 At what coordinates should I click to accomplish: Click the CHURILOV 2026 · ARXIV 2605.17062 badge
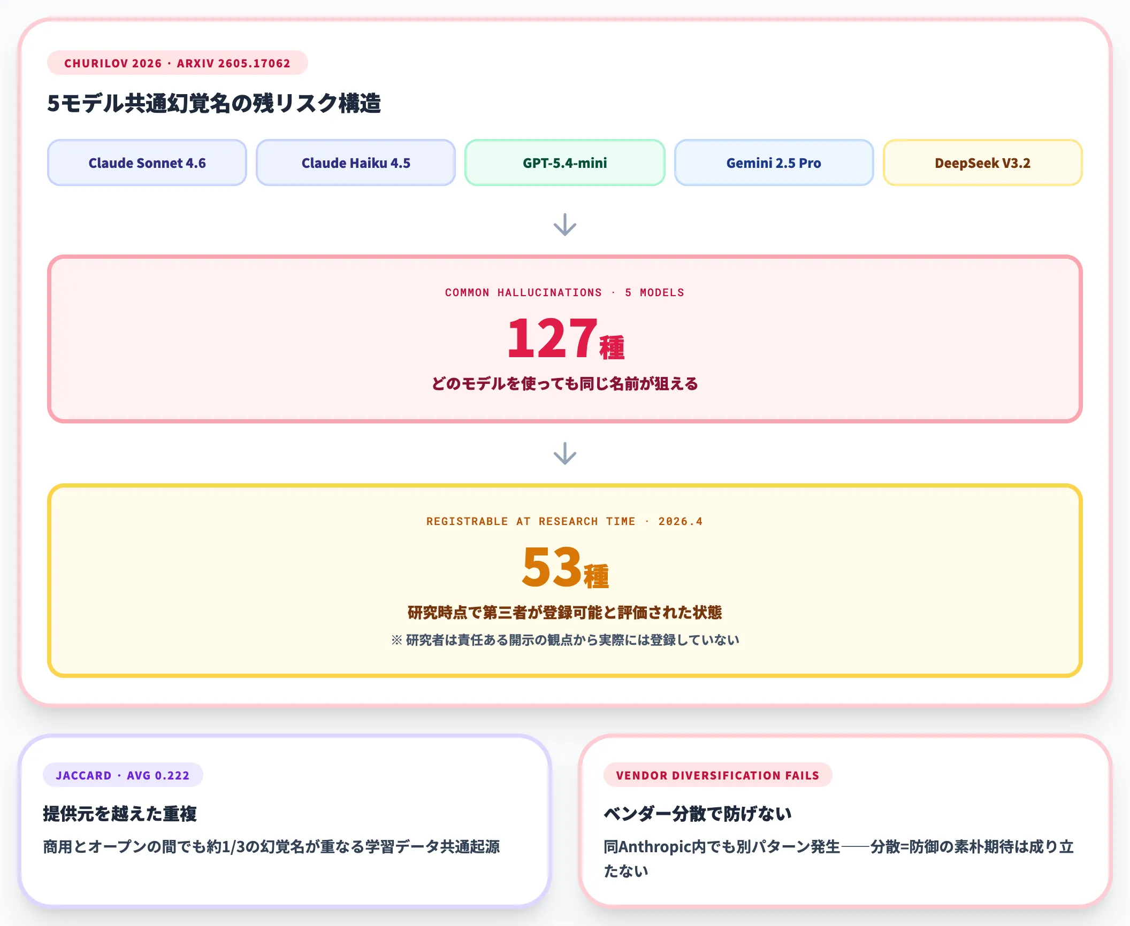pyautogui.click(x=178, y=63)
